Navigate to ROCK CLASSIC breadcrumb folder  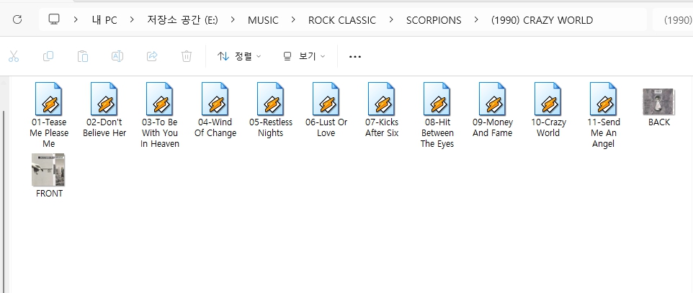[x=341, y=20]
